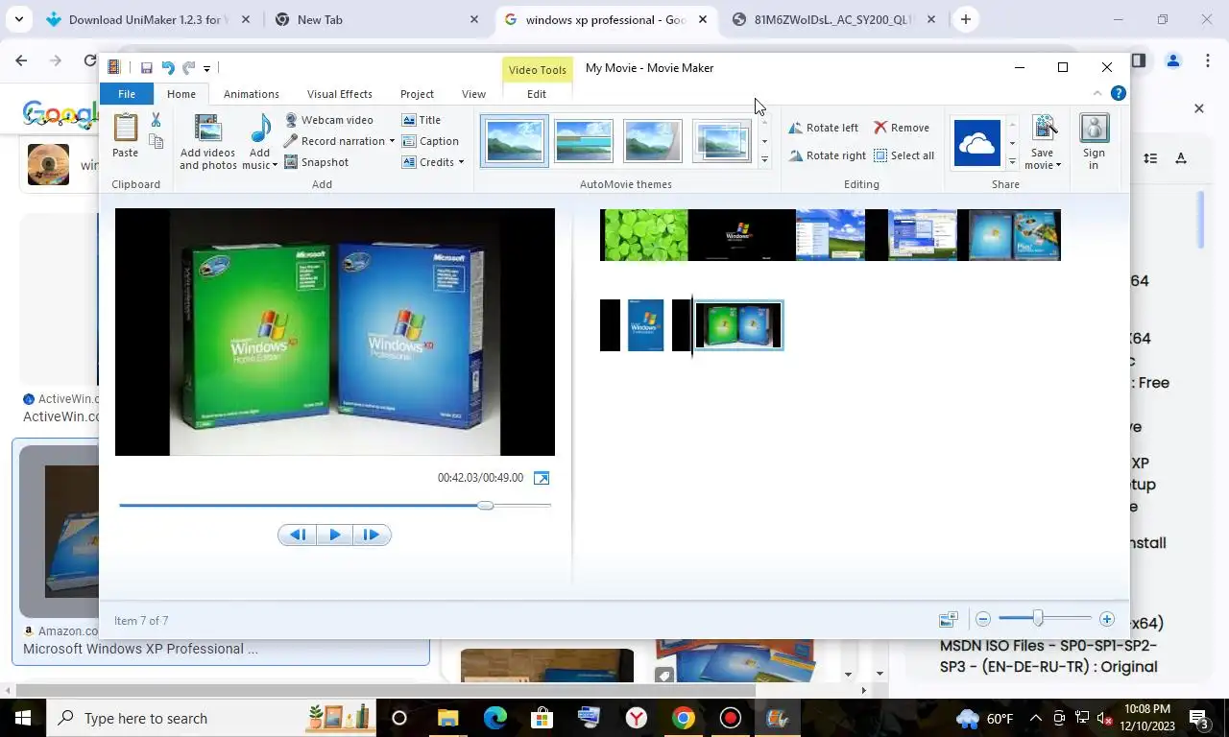
Task: Switch to the Visual Effects tab
Action: tap(340, 94)
